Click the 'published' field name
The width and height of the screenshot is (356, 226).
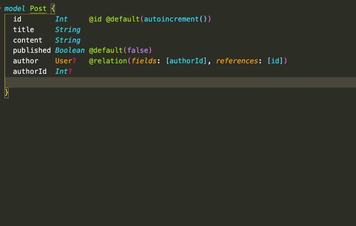click(x=32, y=50)
